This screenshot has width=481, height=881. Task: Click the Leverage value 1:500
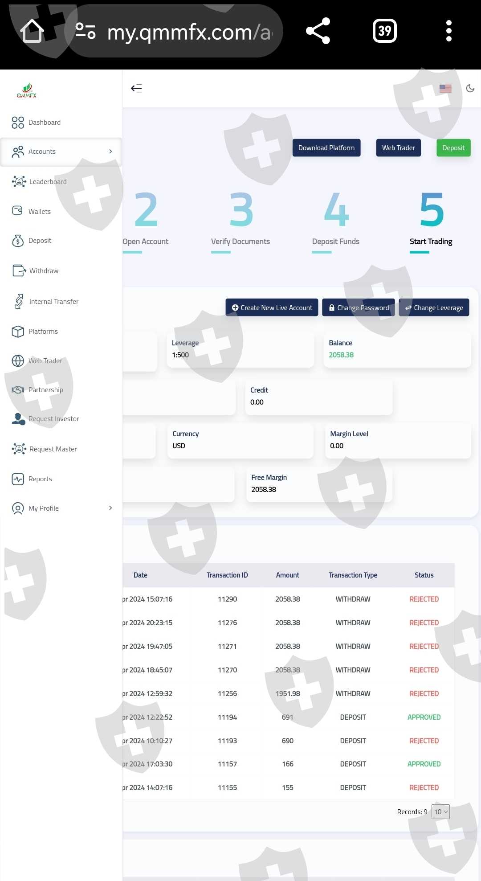180,355
